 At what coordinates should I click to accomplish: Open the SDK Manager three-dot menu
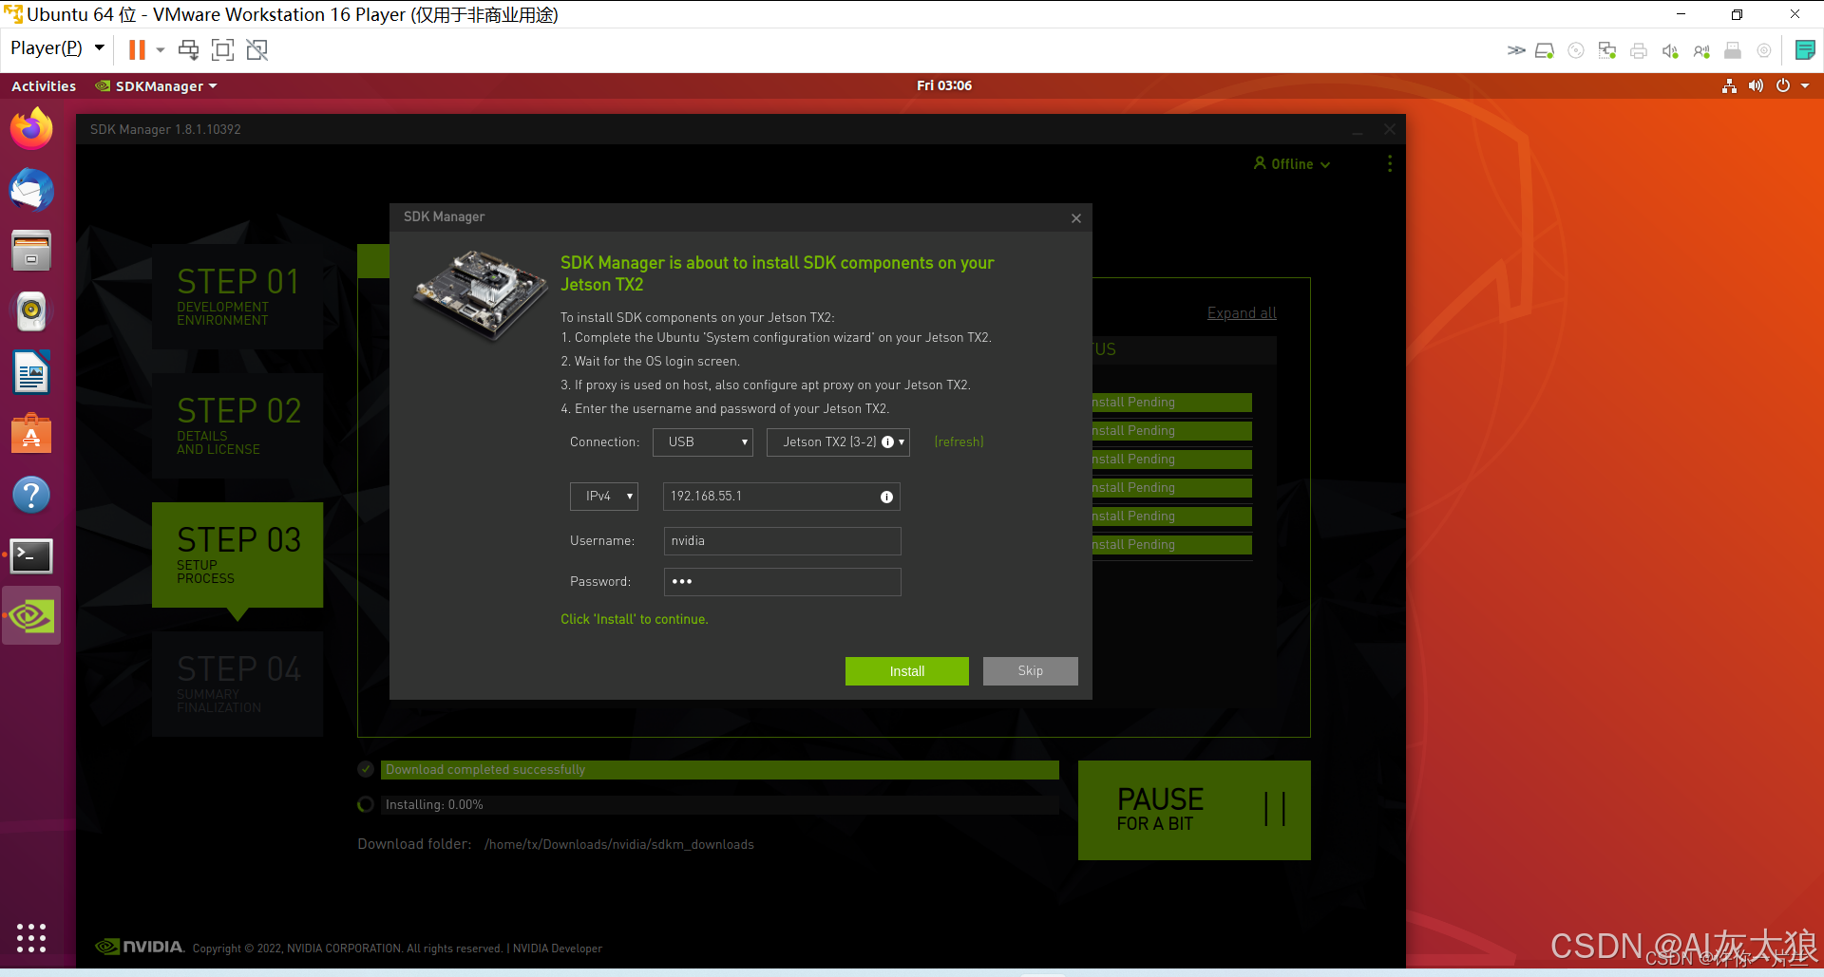[x=1389, y=163]
